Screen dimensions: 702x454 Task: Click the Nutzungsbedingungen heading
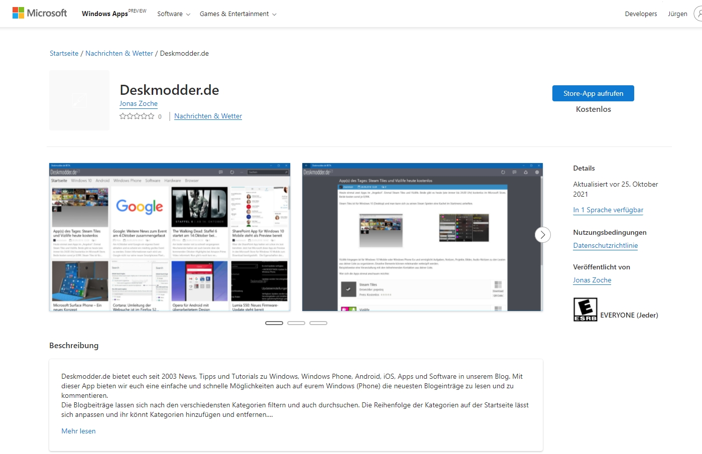pos(610,232)
